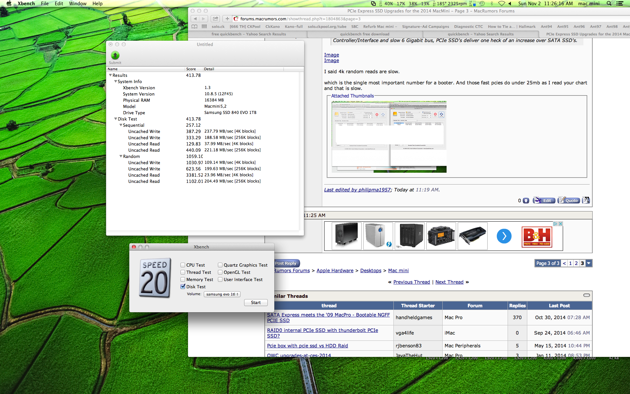
Task: Open the attached screenshot thumbnail
Action: (x=389, y=137)
